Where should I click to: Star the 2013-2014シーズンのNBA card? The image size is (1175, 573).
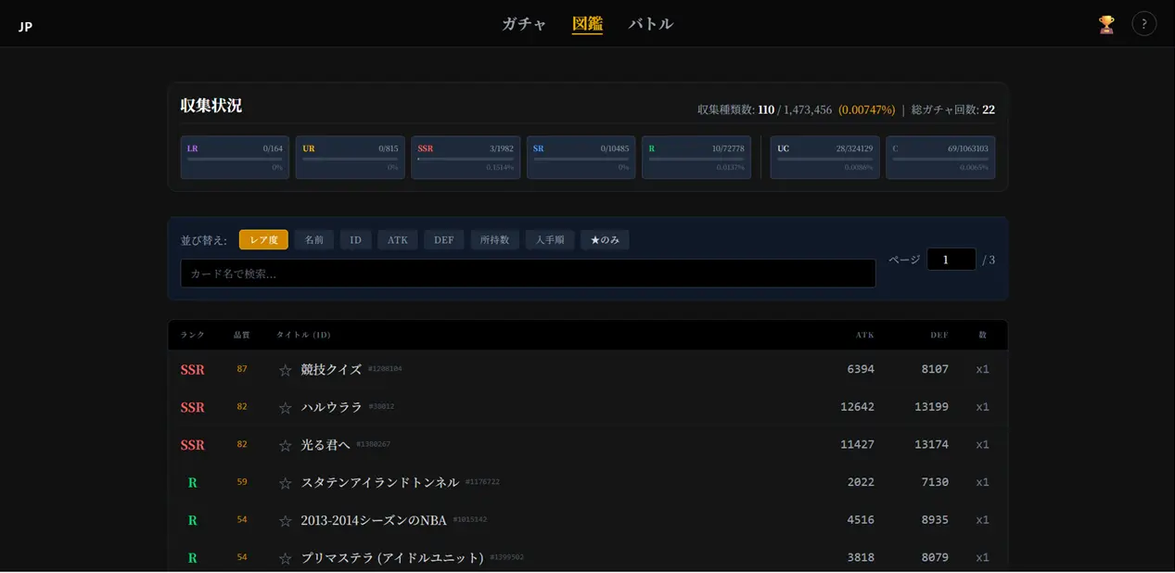[x=286, y=521]
